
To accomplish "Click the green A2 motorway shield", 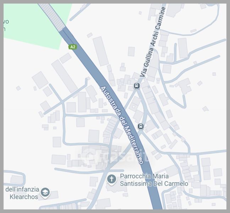I will [73, 47].
